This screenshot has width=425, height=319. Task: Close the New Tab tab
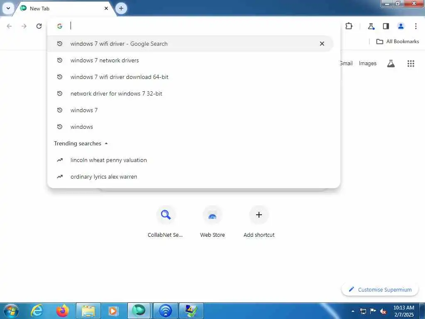click(106, 8)
